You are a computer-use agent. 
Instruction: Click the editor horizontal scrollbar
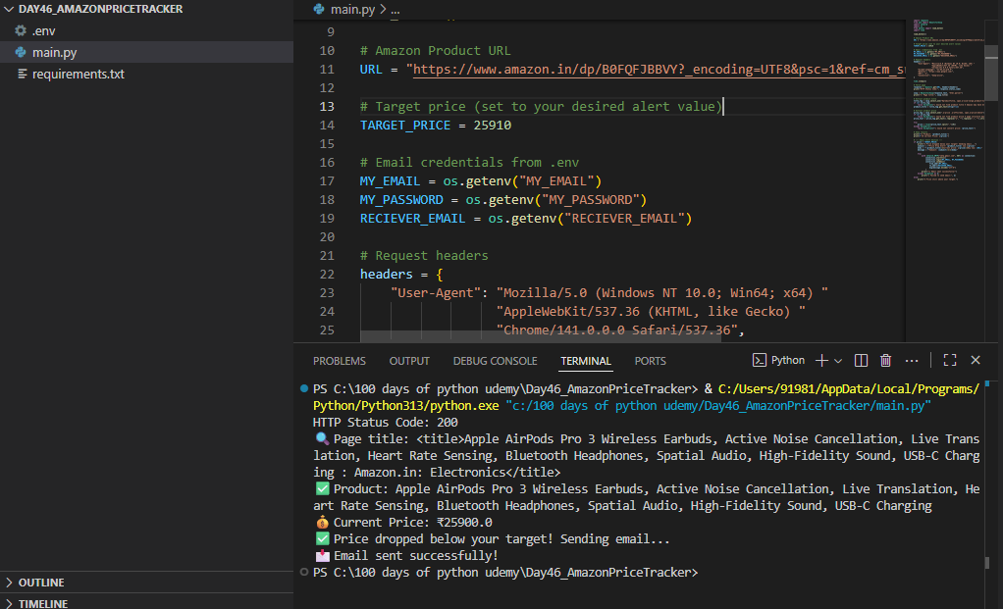coord(541,336)
